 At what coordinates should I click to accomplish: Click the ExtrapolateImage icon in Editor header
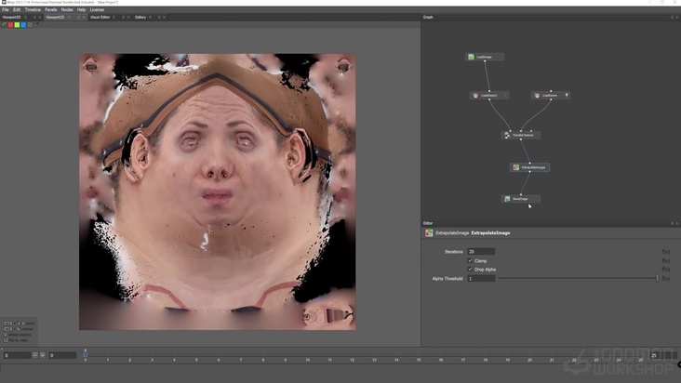[x=429, y=233]
